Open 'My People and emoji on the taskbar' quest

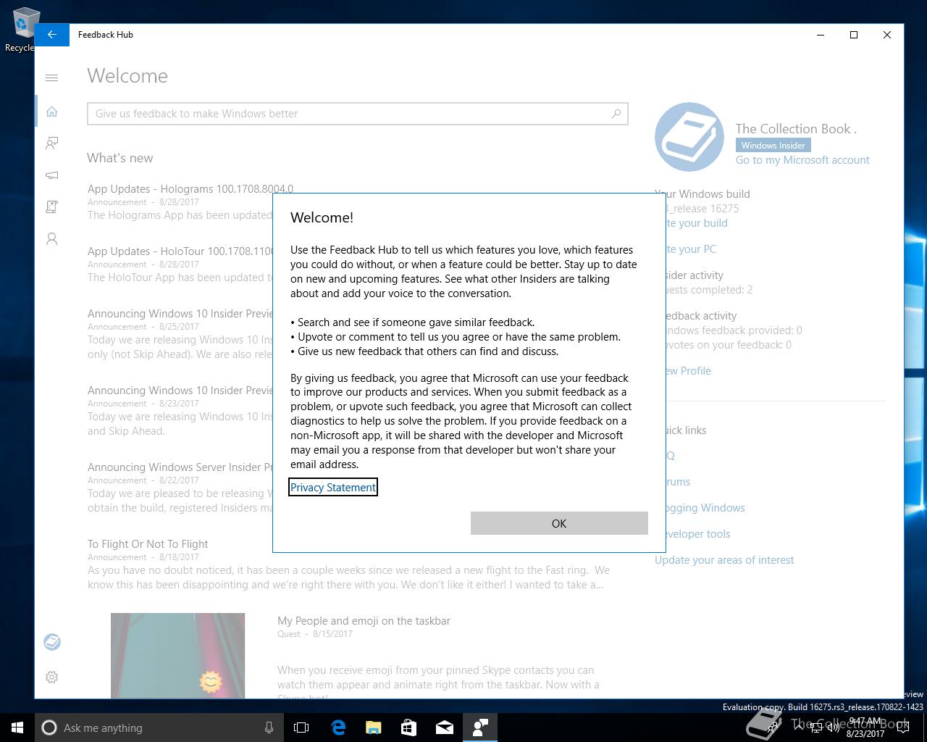364,621
